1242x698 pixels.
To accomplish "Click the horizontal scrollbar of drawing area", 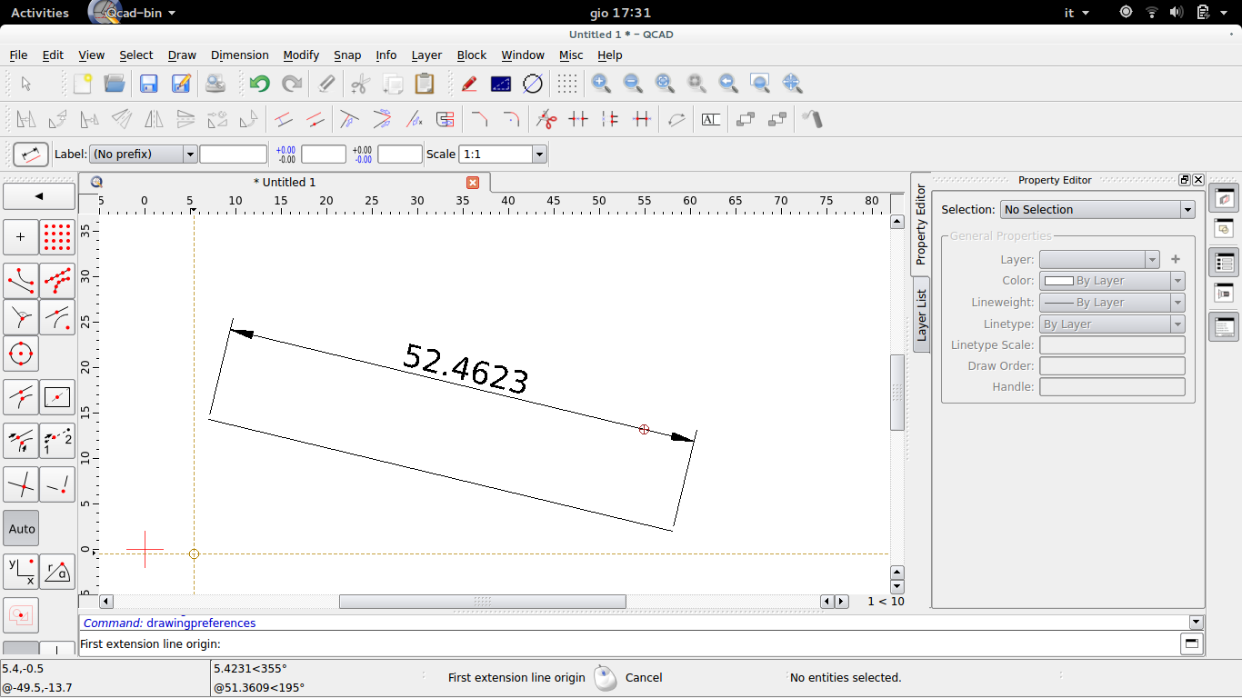I will (x=483, y=602).
